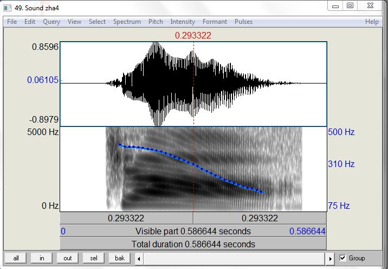
Task: Click the right scroll arrow
Action: pos(331,259)
